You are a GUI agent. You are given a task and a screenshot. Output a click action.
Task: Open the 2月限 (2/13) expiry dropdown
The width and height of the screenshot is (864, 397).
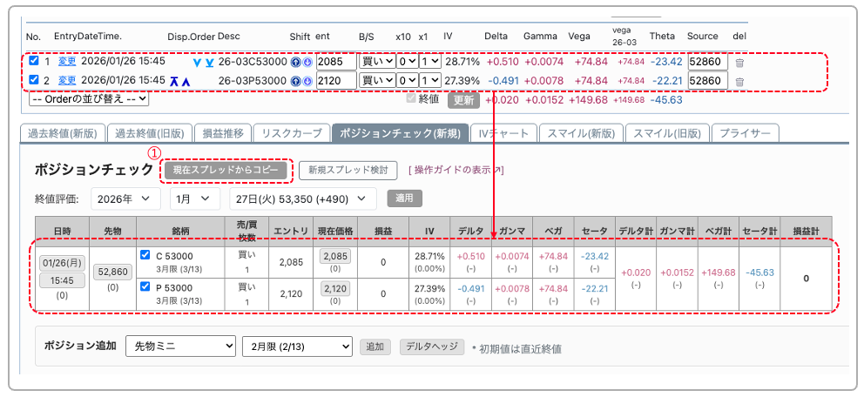[297, 346]
